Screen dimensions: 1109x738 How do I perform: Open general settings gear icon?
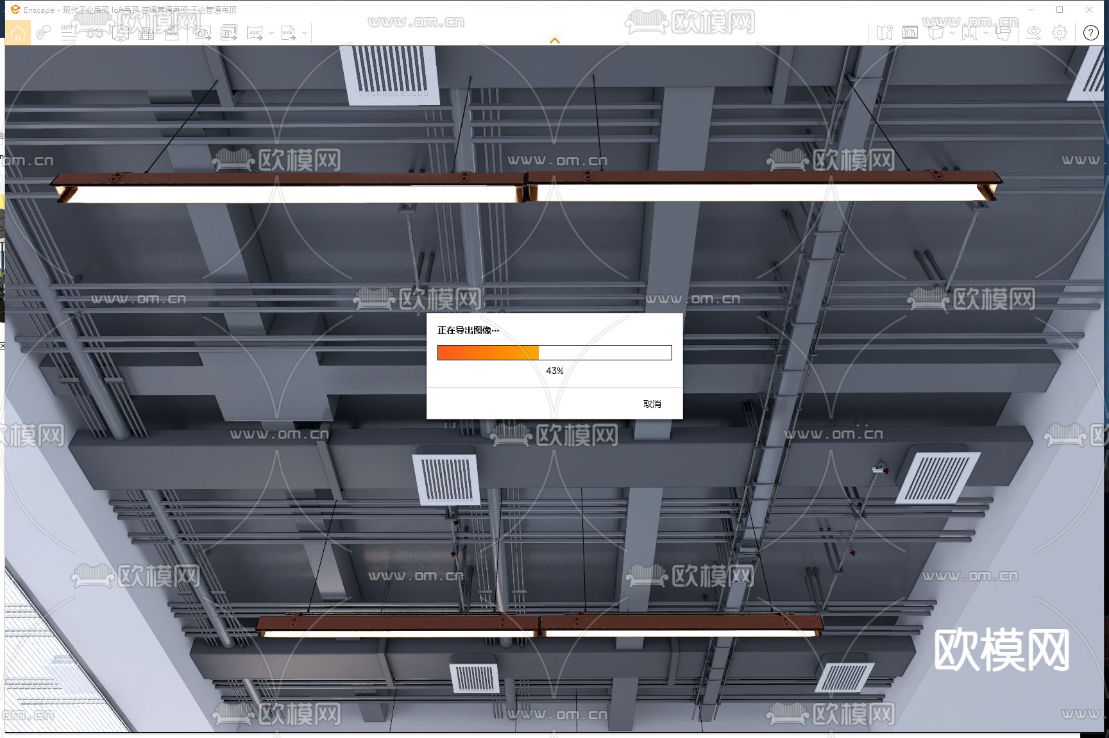click(1060, 33)
